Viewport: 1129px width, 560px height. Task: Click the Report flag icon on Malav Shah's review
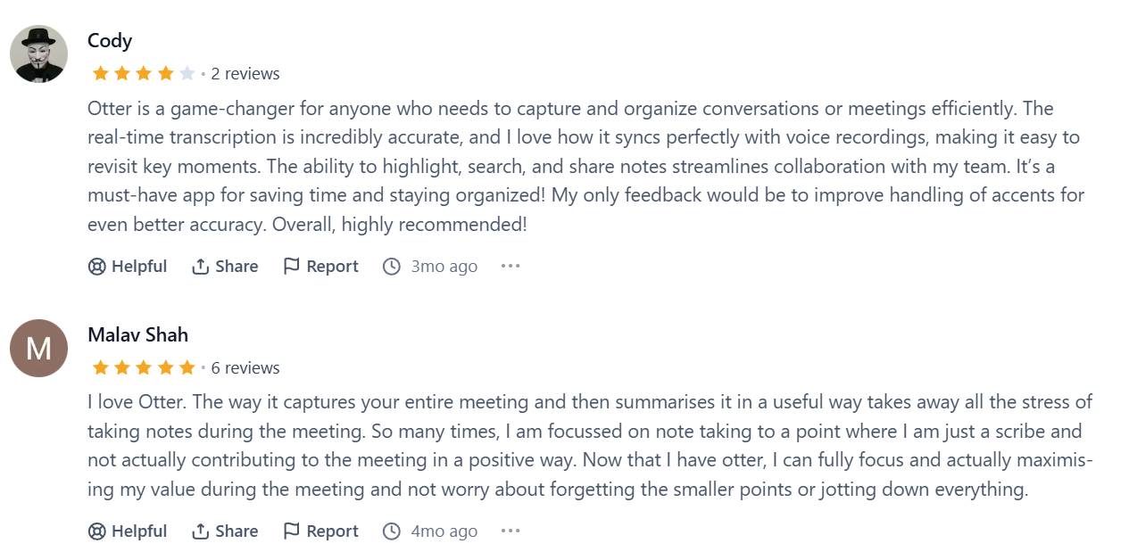[292, 531]
